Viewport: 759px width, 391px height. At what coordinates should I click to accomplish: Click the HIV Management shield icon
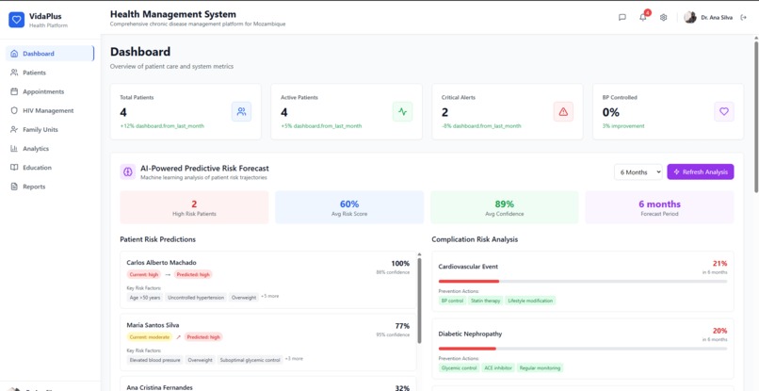(14, 110)
